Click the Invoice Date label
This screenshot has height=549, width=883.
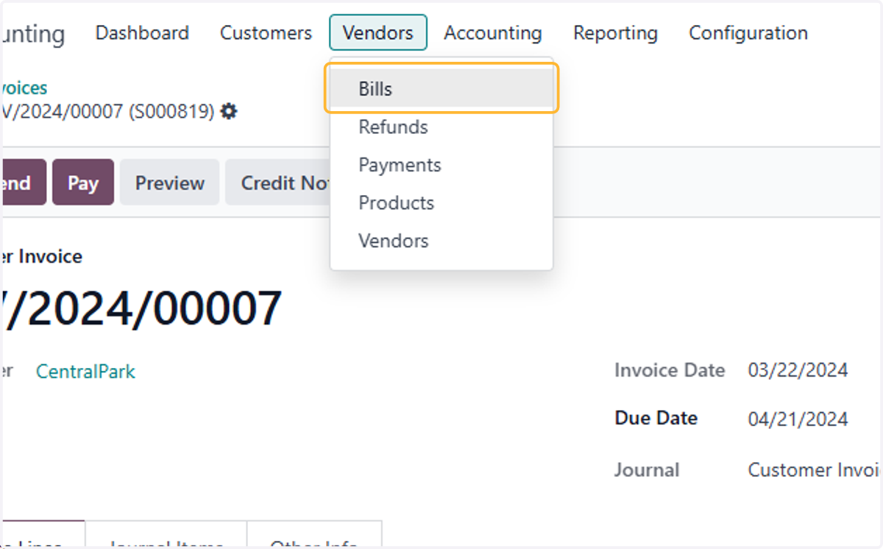670,370
